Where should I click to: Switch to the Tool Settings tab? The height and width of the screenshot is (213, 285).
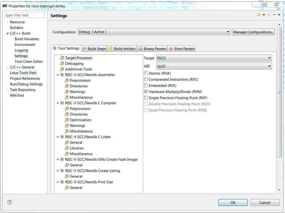point(66,48)
